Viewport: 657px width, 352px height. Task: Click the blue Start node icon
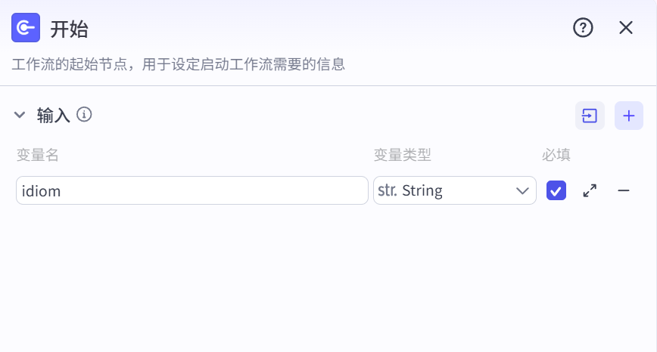coord(26,28)
